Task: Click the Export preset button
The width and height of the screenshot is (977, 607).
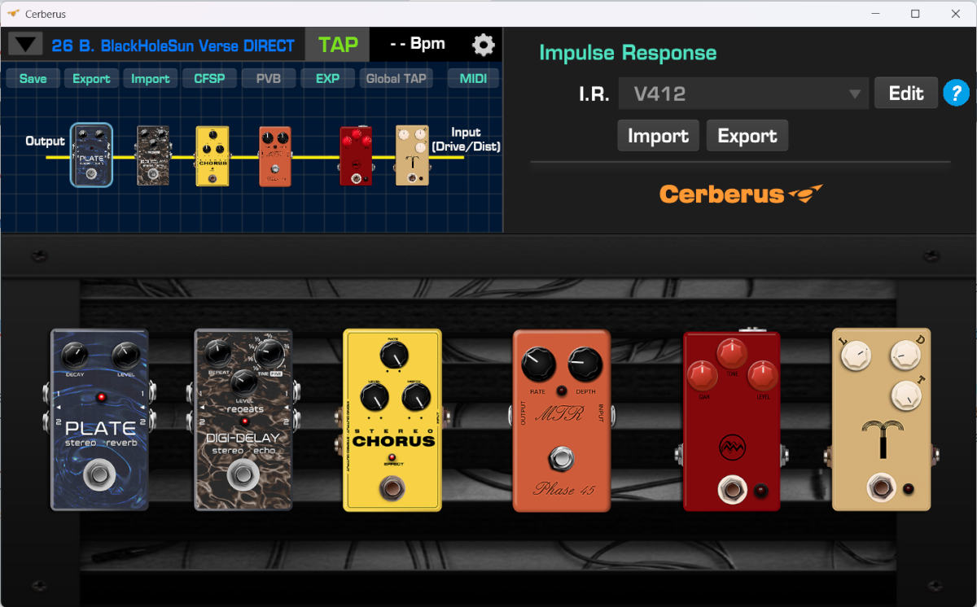Action: 91,79
